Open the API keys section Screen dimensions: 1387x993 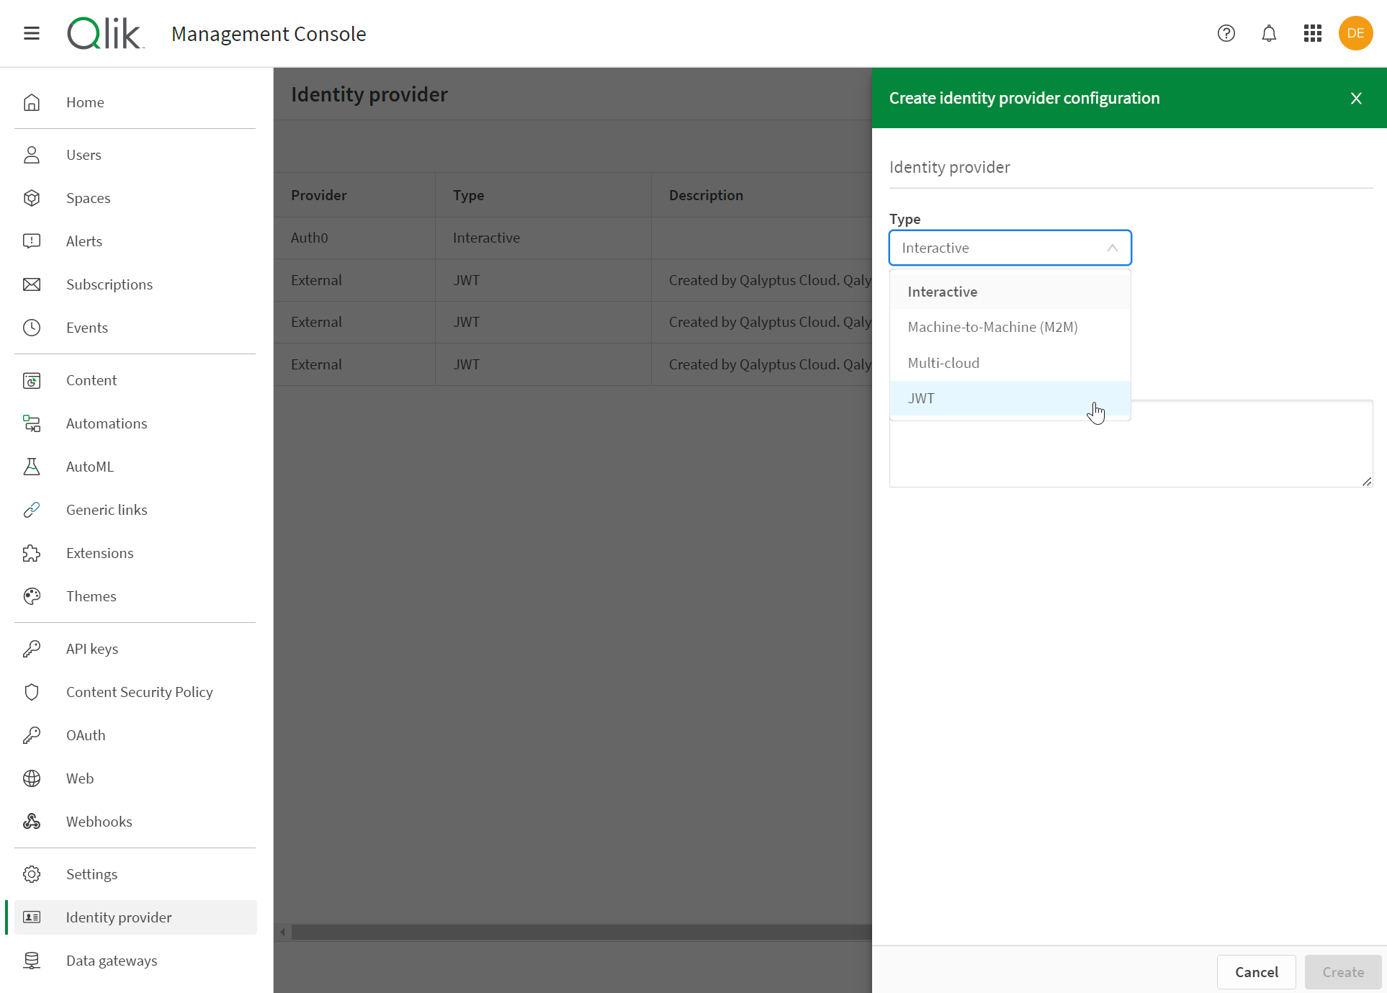click(92, 648)
